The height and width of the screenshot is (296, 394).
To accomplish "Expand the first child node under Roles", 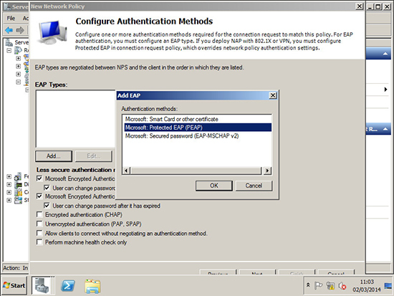I will (x=18, y=58).
